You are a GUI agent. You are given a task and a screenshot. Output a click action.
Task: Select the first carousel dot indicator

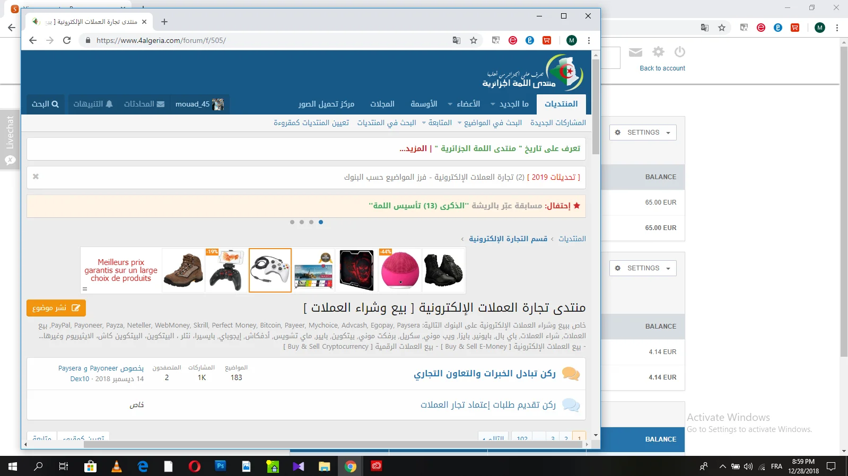tap(292, 222)
